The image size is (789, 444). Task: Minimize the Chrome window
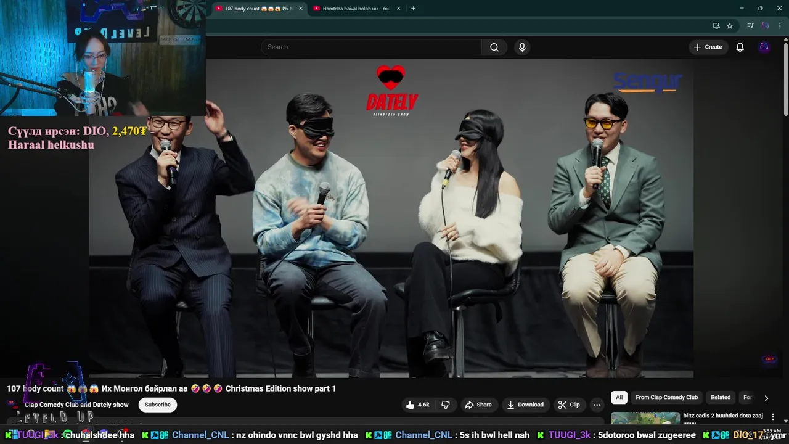point(742,9)
